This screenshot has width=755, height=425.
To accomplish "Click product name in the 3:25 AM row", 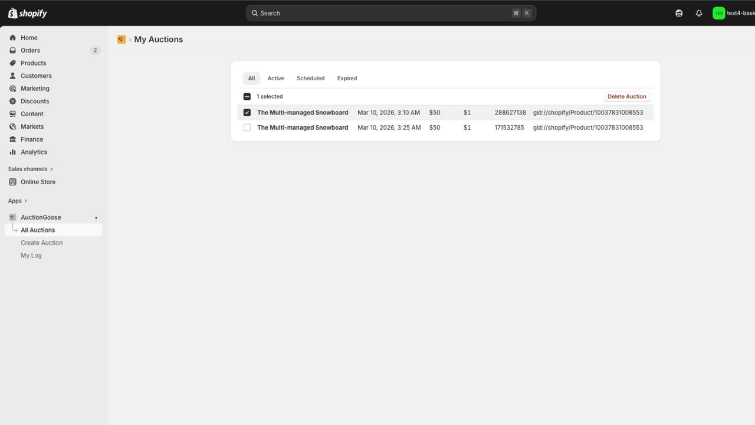I will [303, 127].
